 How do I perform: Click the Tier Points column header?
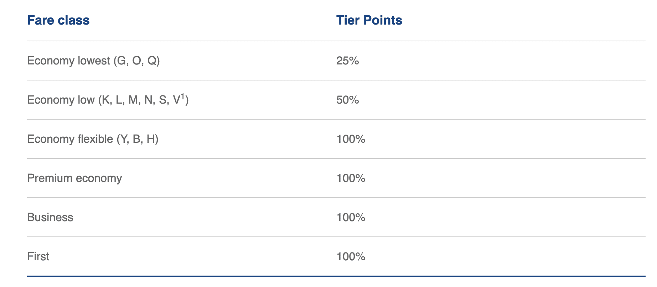369,20
